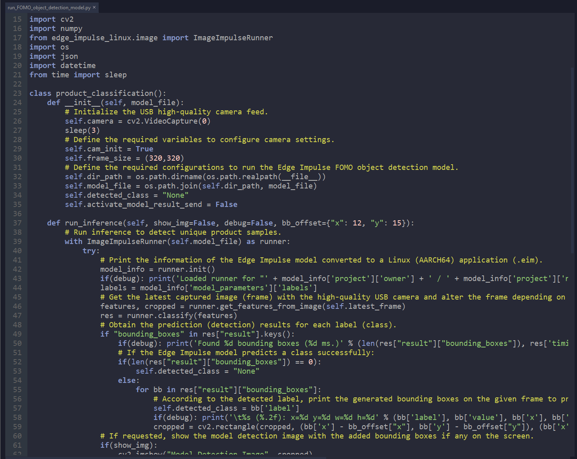Click line number 23 in gutter
Screen dimensions: 577x459
tap(17, 93)
